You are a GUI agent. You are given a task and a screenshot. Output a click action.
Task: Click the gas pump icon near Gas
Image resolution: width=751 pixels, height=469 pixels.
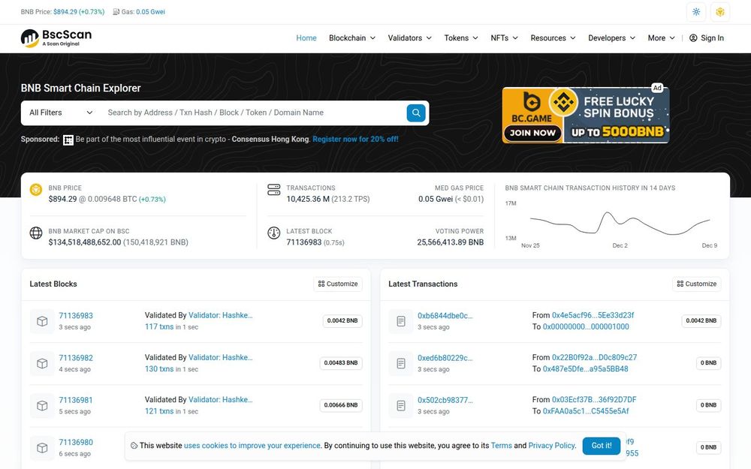click(116, 12)
